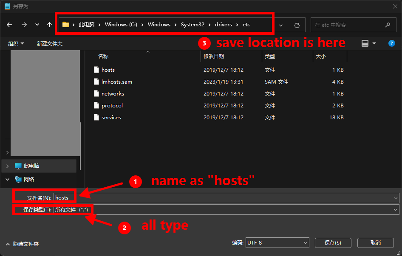This screenshot has height=256, width=402.
Task: Refresh the etc folder listing
Action: click(297, 25)
